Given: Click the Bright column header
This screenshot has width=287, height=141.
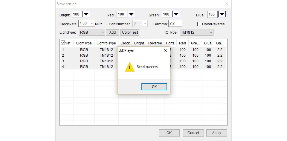Looking at the screenshot, I should [139, 43].
